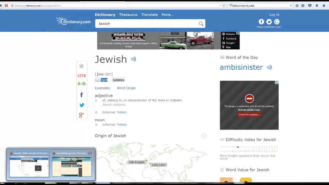Click the Word Value for Jewish heading

pyautogui.click(x=248, y=170)
